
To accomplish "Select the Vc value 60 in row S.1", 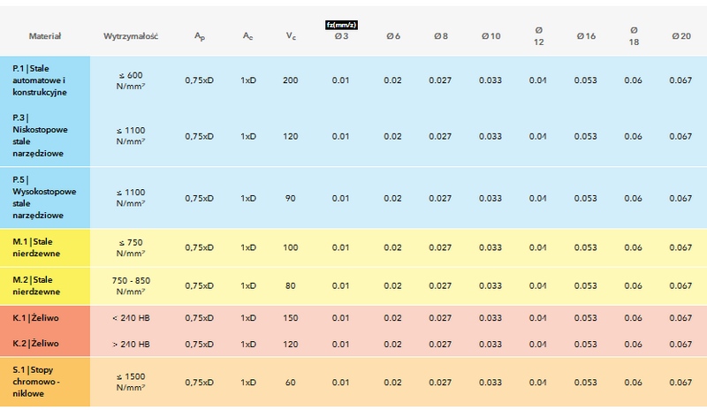I will click(291, 382).
